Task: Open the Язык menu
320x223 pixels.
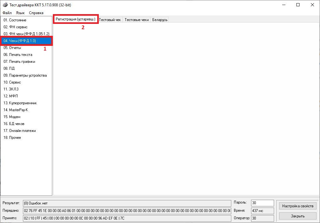Action: pyautogui.click(x=20, y=13)
